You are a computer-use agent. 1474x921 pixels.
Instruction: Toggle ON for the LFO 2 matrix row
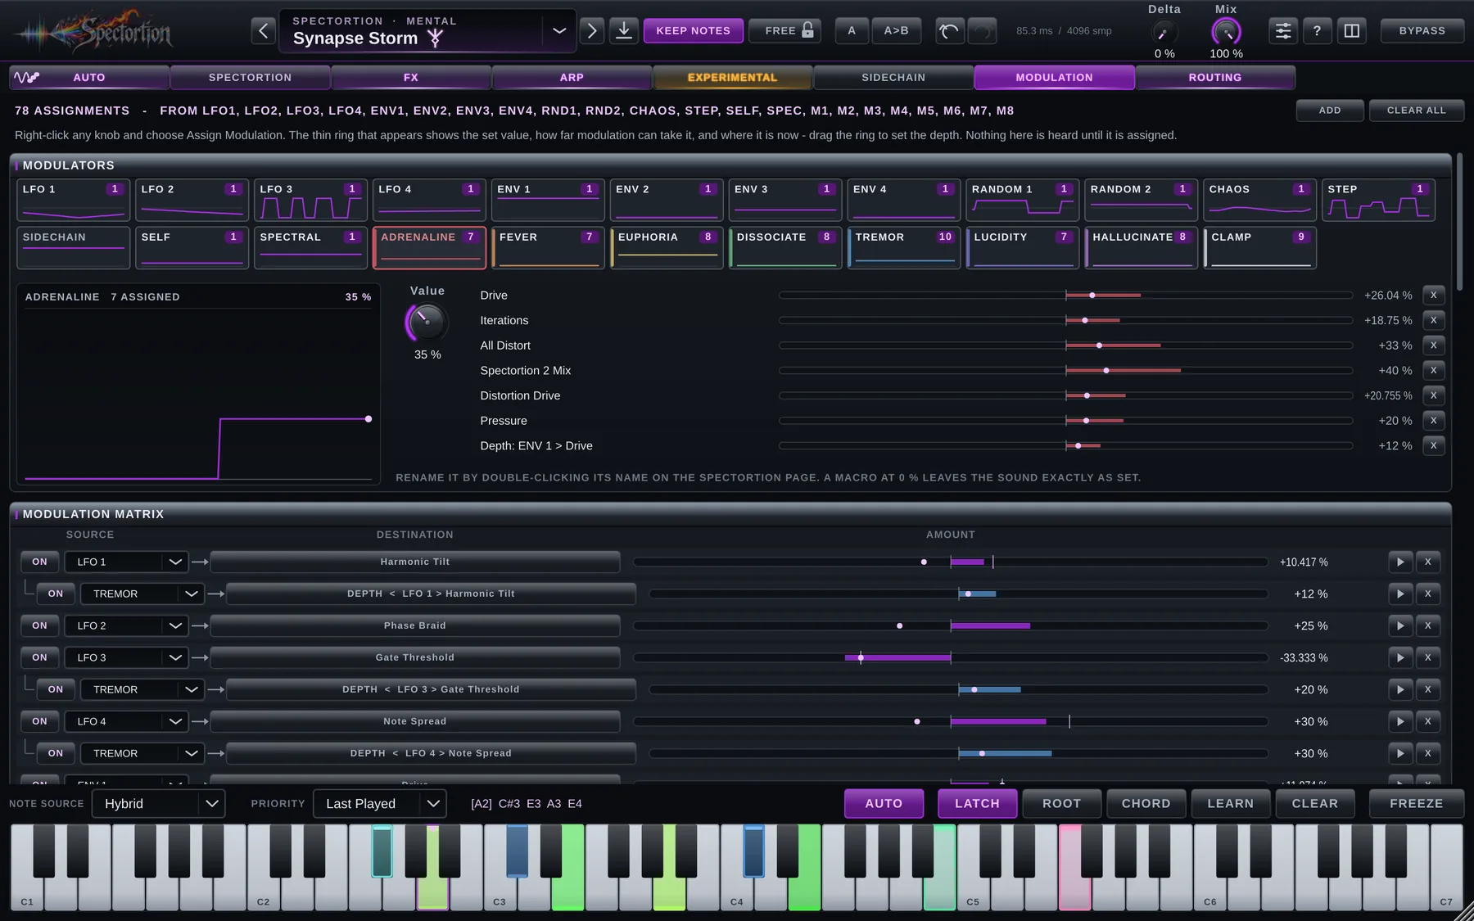[x=39, y=626]
